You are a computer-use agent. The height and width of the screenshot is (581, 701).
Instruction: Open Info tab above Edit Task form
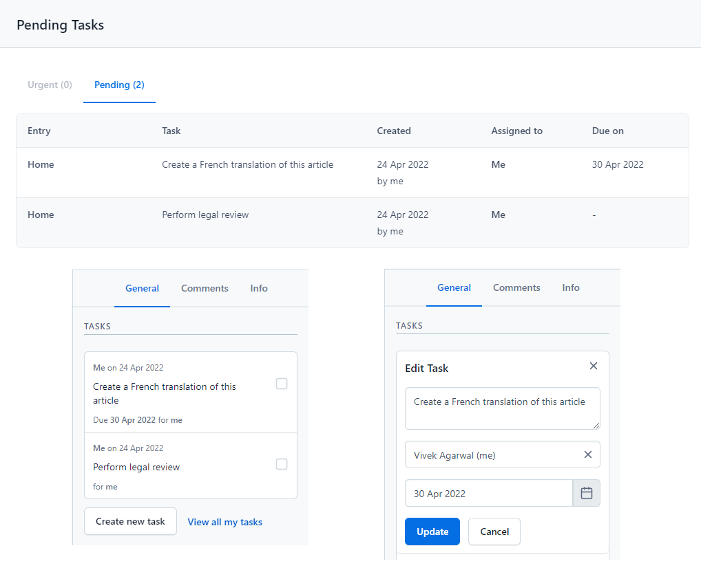pos(571,288)
